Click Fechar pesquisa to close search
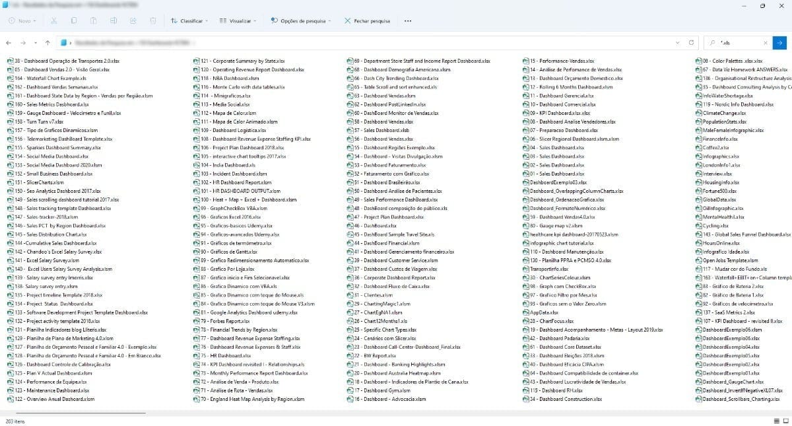Viewport: 792px width, 426px height. point(368,20)
